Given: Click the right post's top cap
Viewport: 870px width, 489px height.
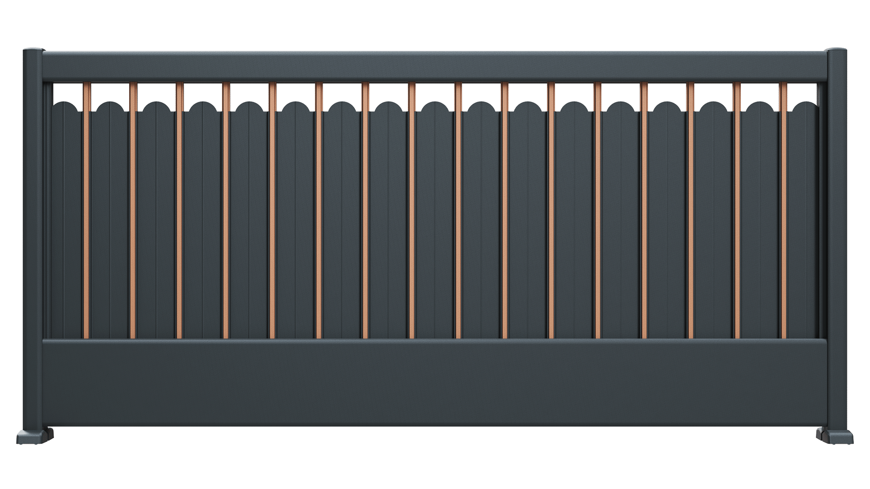Looking at the screenshot, I should pos(836,49).
